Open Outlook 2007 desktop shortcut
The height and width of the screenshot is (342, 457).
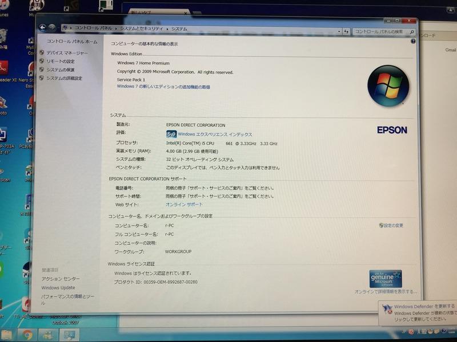(65, 319)
